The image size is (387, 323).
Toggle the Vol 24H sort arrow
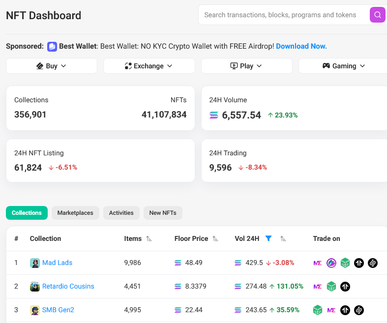coord(283,239)
